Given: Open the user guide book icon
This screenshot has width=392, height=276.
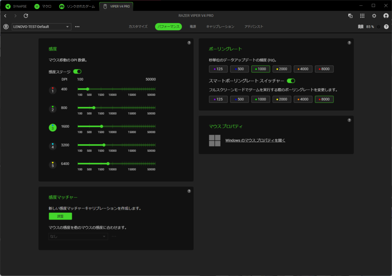Looking at the screenshot, I should click(x=360, y=27).
